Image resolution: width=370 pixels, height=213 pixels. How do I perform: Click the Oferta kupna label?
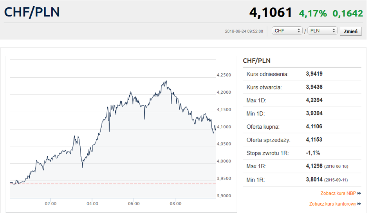point(263,127)
